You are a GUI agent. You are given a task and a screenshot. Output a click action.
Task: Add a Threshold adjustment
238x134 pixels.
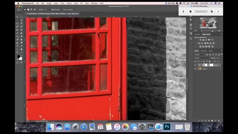pos(206,47)
